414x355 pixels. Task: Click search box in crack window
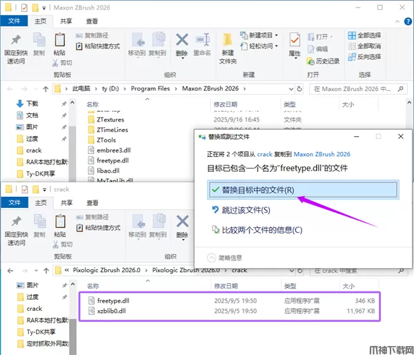359,271
